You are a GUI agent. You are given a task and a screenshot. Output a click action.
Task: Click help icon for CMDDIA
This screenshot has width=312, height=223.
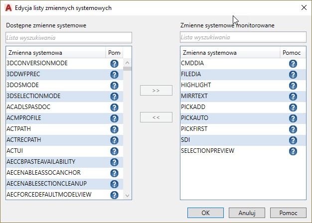[293, 64]
